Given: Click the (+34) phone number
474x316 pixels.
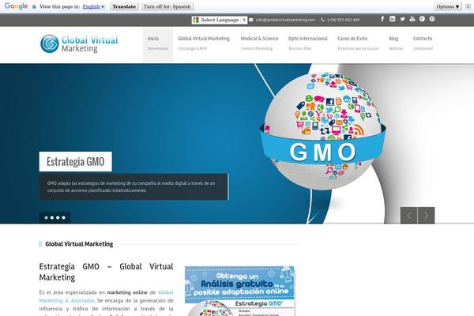Looking at the screenshot, I should (x=343, y=20).
